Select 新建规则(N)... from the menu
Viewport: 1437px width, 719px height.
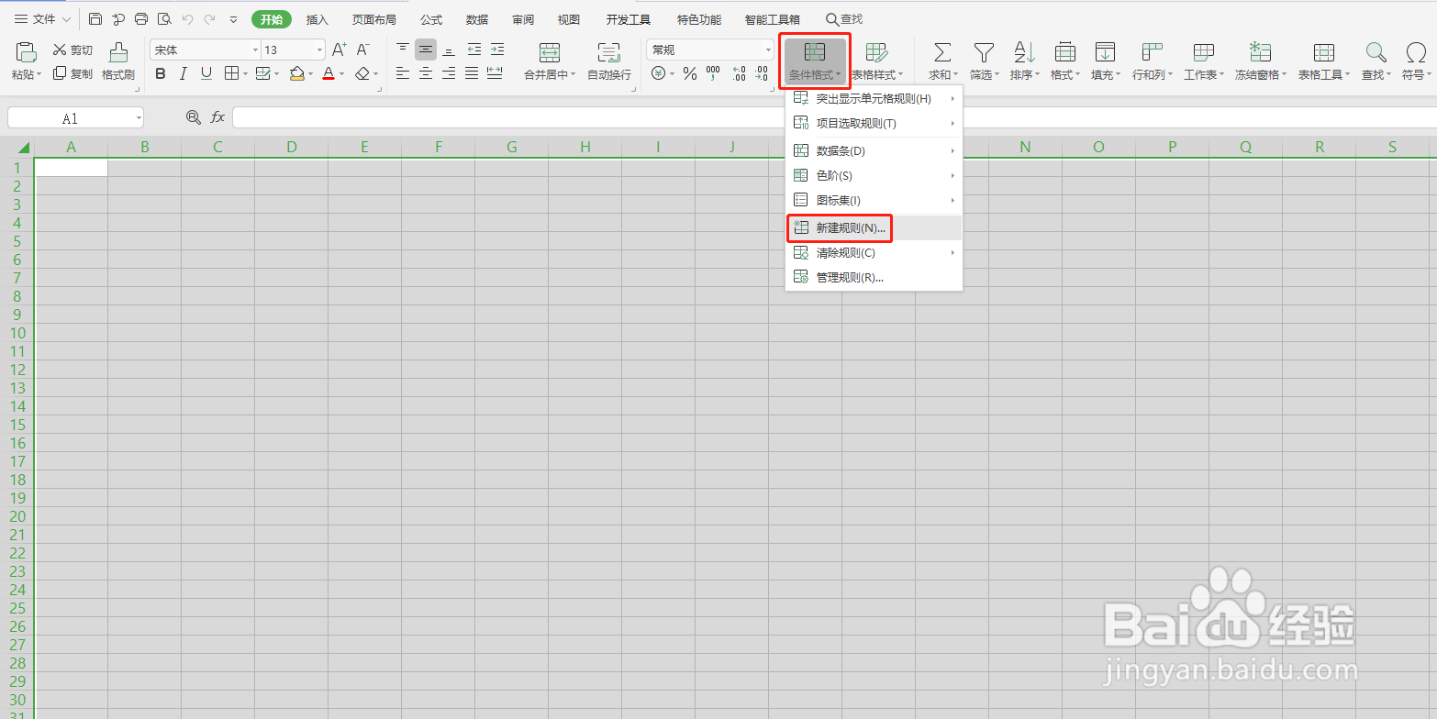click(874, 227)
